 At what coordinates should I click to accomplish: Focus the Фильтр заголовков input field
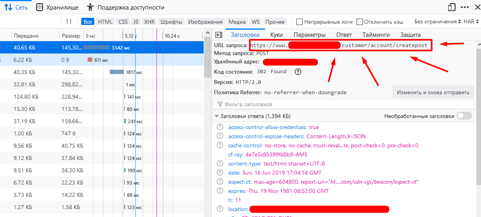coord(344,104)
